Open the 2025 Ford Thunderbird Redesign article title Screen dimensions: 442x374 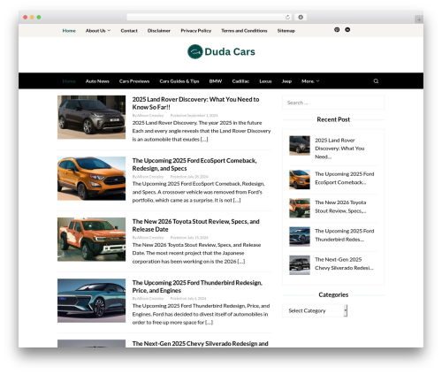(x=197, y=286)
